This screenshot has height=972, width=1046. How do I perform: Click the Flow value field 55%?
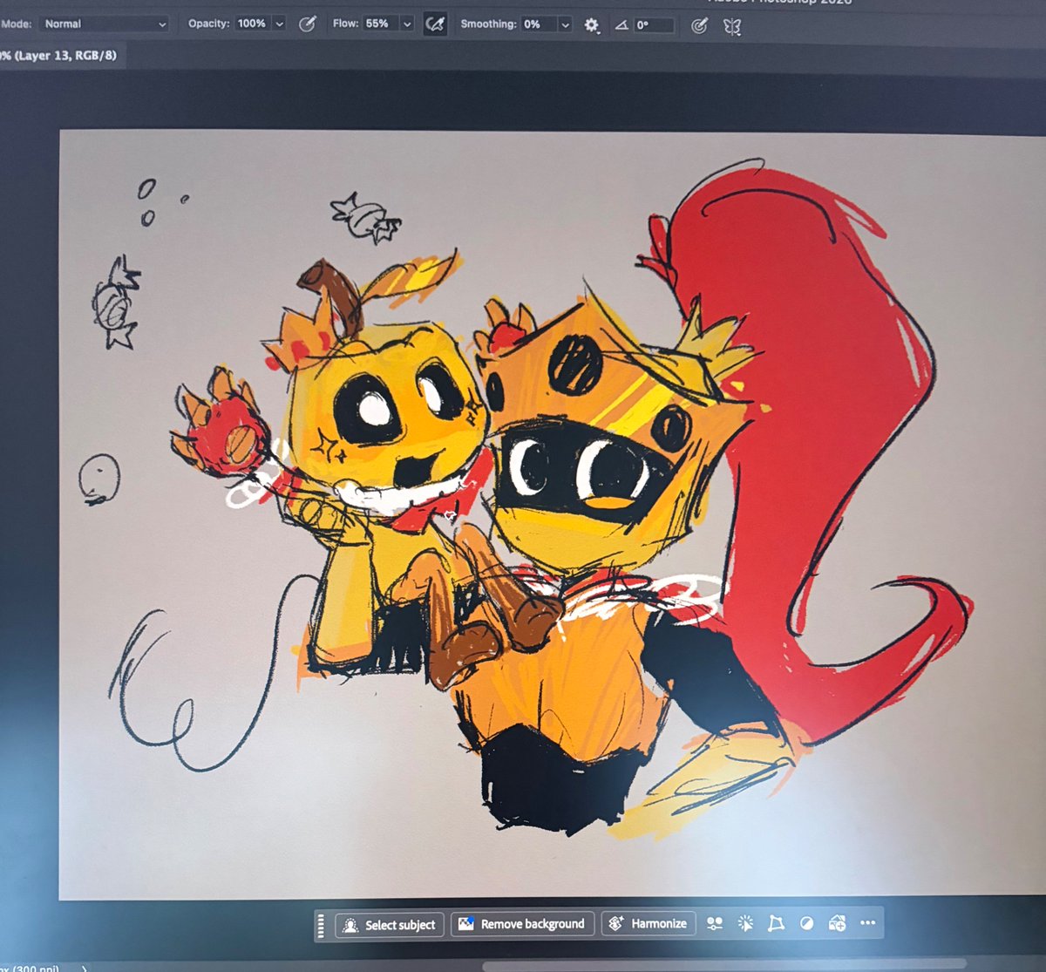coord(379,24)
